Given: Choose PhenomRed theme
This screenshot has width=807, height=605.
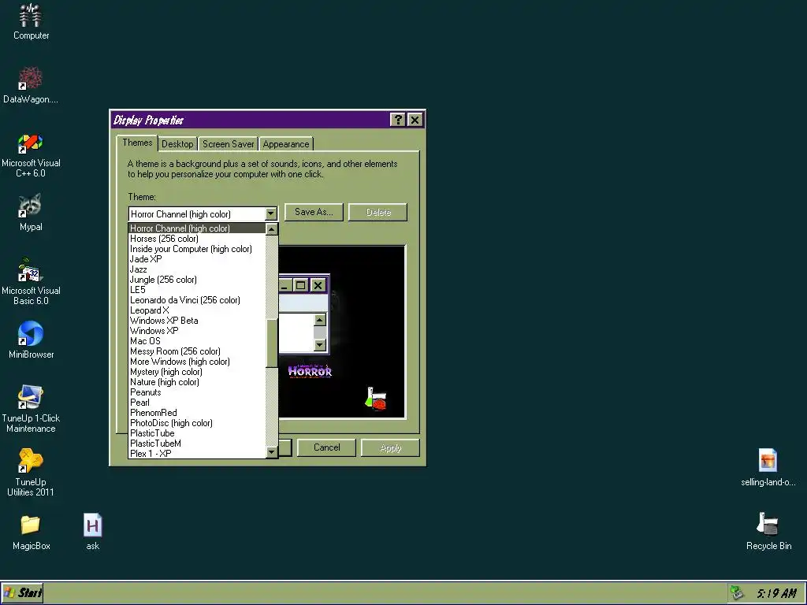Looking at the screenshot, I should tap(196, 413).
